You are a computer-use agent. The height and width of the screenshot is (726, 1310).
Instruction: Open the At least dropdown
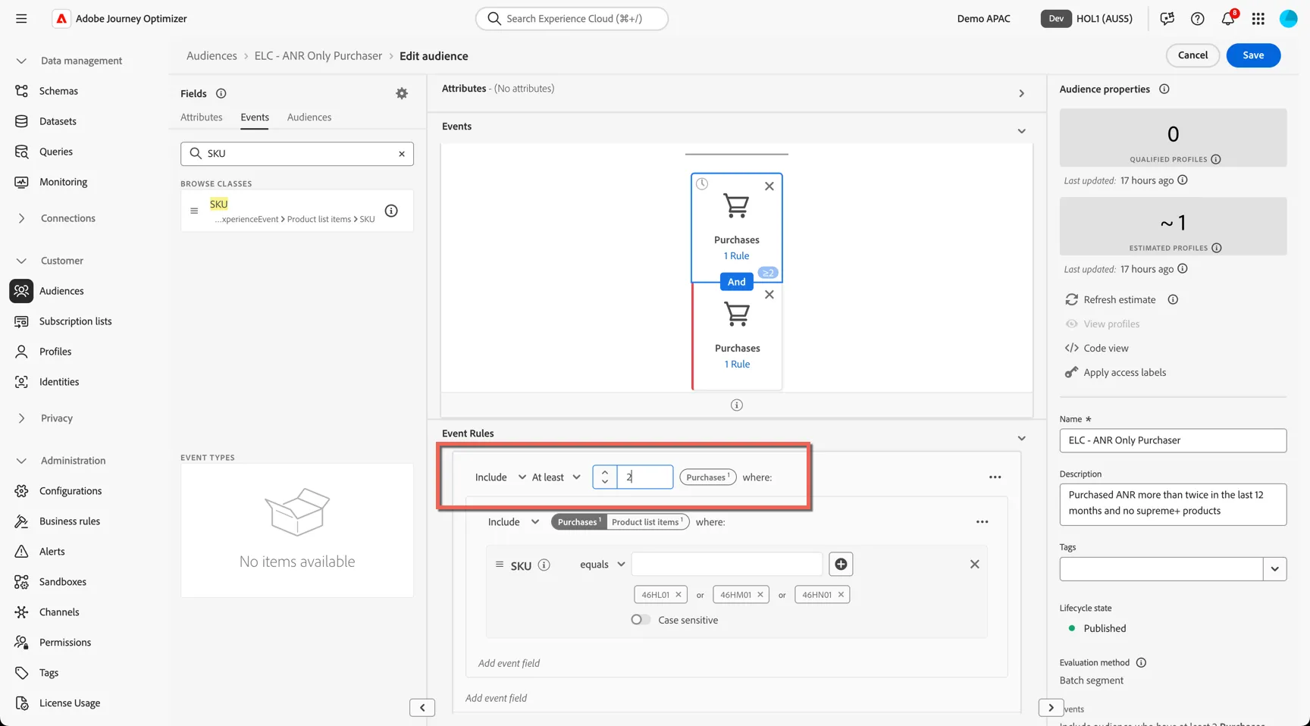point(556,477)
